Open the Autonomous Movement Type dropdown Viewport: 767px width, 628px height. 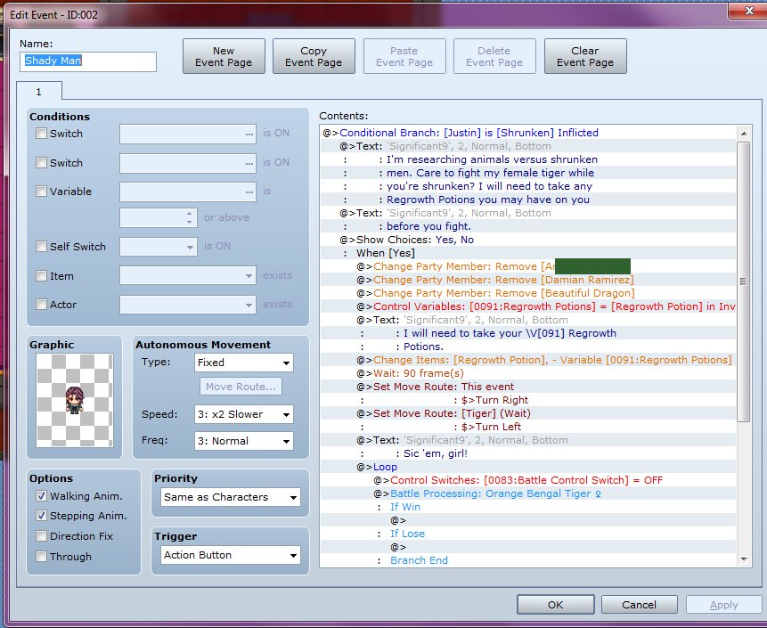click(243, 363)
